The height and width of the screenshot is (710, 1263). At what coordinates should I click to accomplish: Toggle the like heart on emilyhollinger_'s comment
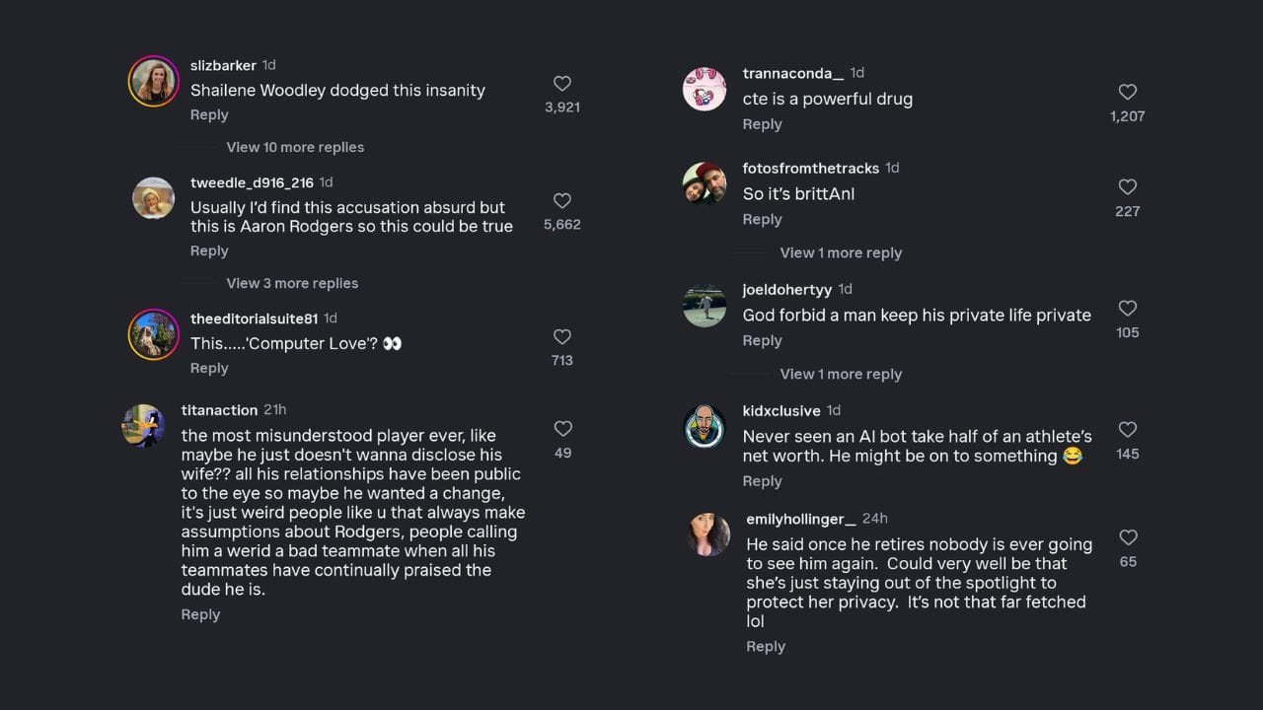[x=1128, y=538]
